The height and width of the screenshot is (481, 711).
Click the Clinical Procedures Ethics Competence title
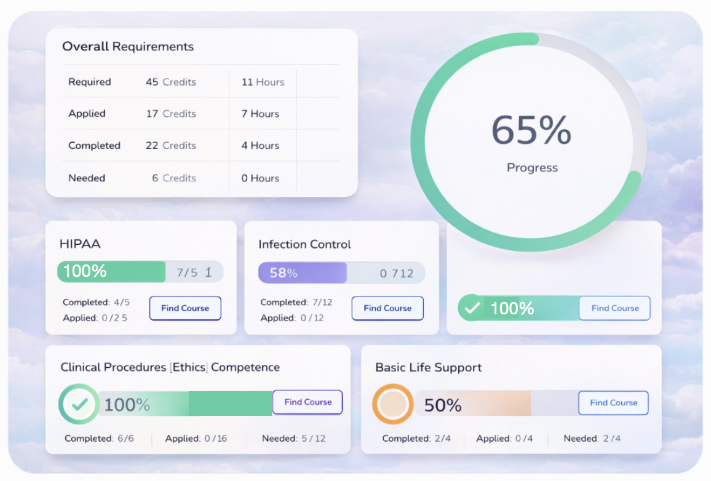(170, 367)
